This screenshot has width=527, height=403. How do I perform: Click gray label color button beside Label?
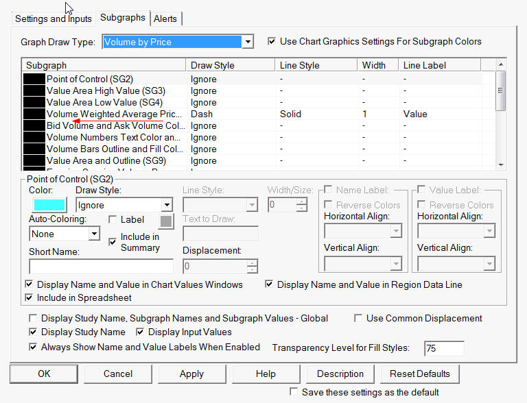click(x=166, y=221)
